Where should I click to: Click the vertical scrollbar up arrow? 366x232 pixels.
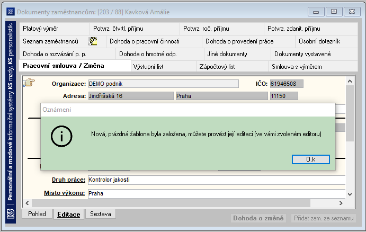click(350, 81)
